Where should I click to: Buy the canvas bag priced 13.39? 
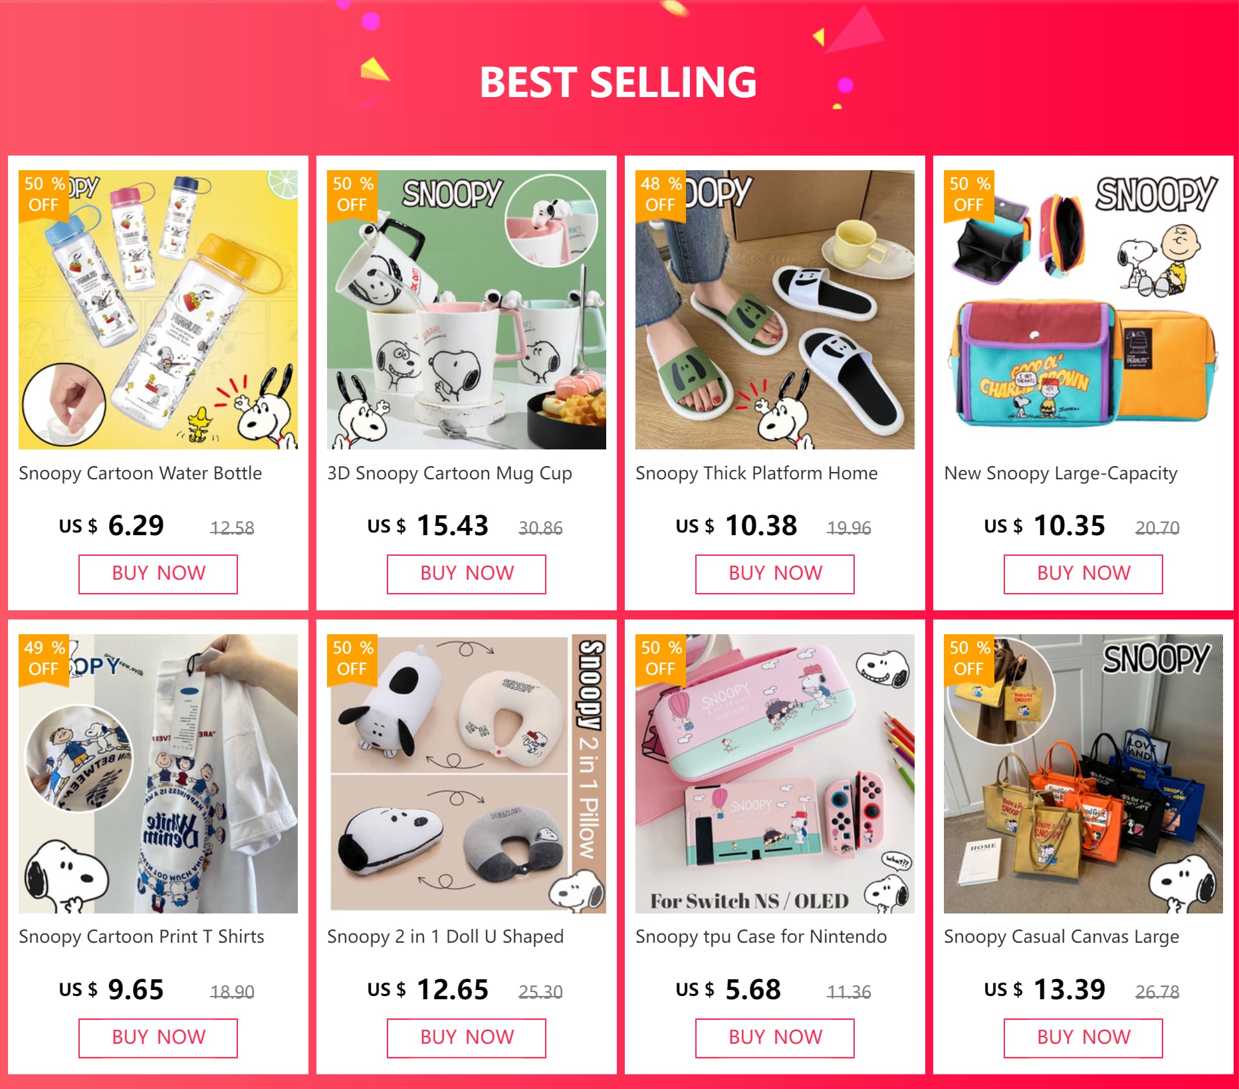(x=1083, y=1038)
